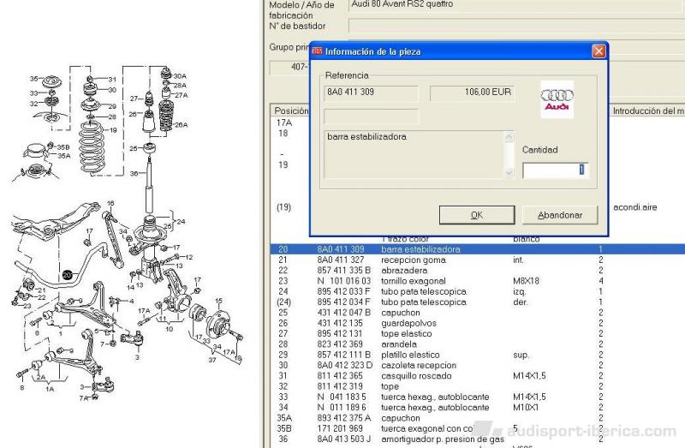Select row 22 abrazadera
The width and height of the screenshot is (685, 448).
click(x=478, y=271)
